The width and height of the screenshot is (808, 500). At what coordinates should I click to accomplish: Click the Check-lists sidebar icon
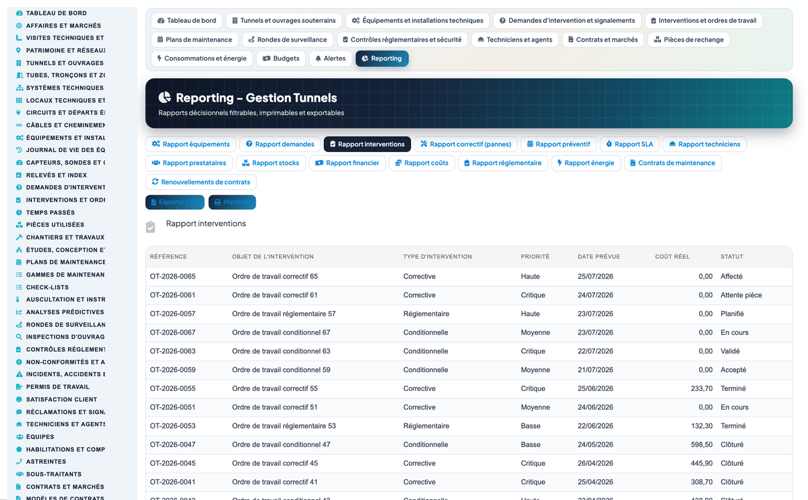pyautogui.click(x=19, y=287)
